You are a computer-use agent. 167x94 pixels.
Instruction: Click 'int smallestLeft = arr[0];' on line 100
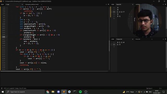tap(33, 24)
